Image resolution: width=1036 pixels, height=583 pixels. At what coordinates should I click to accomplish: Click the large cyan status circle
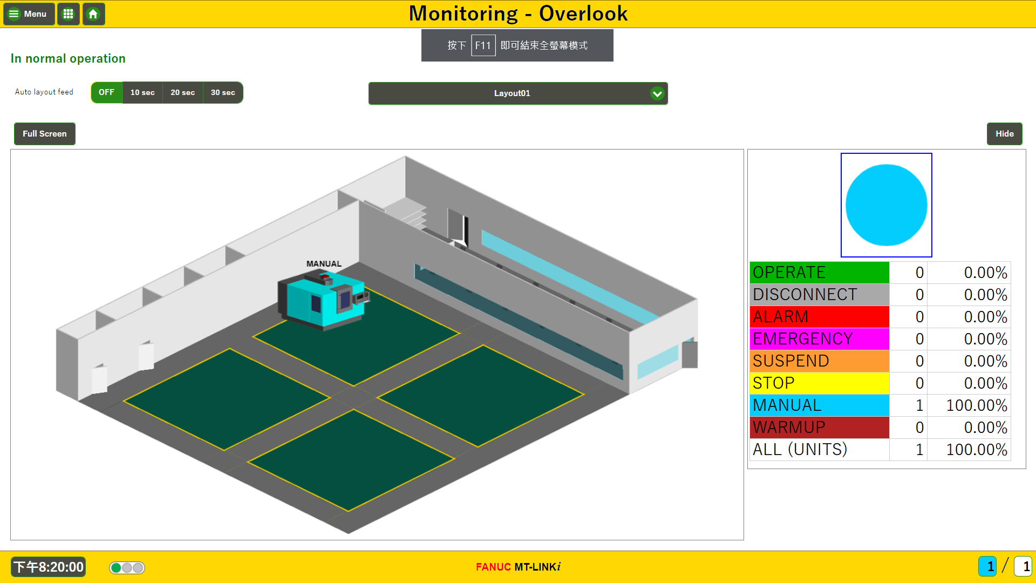point(886,205)
